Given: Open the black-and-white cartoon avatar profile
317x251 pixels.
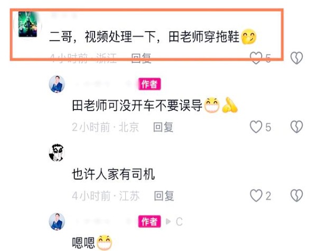Looking at the screenshot, I should tap(57, 153).
